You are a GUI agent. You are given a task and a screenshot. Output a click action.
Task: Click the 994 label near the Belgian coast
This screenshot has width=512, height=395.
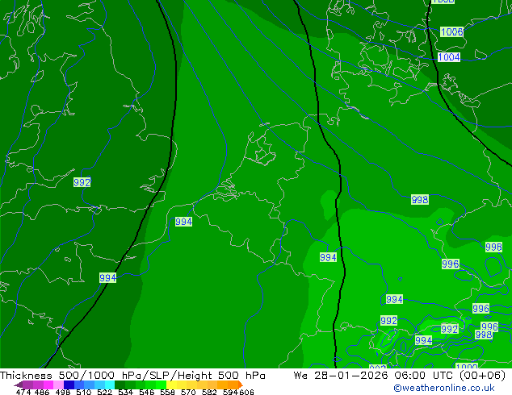(183, 222)
